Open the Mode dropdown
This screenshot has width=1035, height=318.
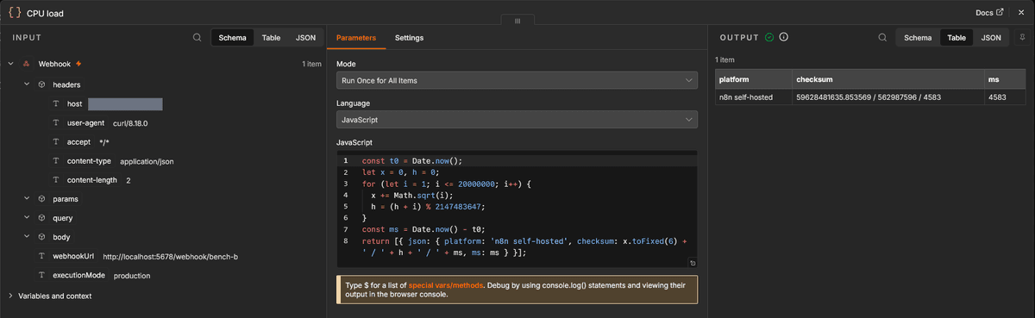click(517, 80)
